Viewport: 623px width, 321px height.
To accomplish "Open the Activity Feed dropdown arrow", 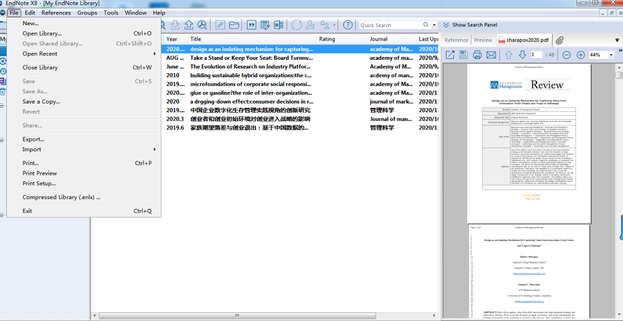I will [334, 25].
